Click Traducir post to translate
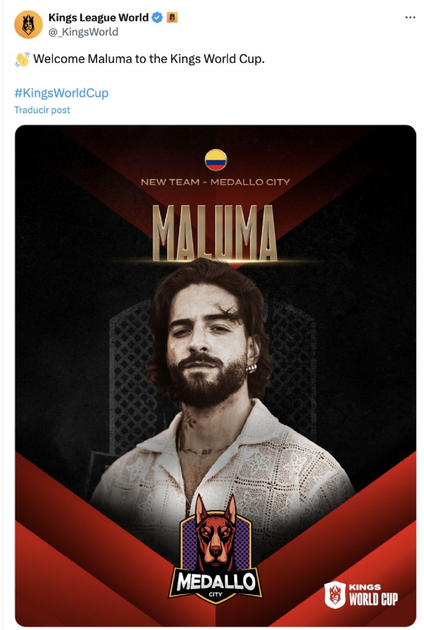This screenshot has width=424, height=630. pos(43,110)
